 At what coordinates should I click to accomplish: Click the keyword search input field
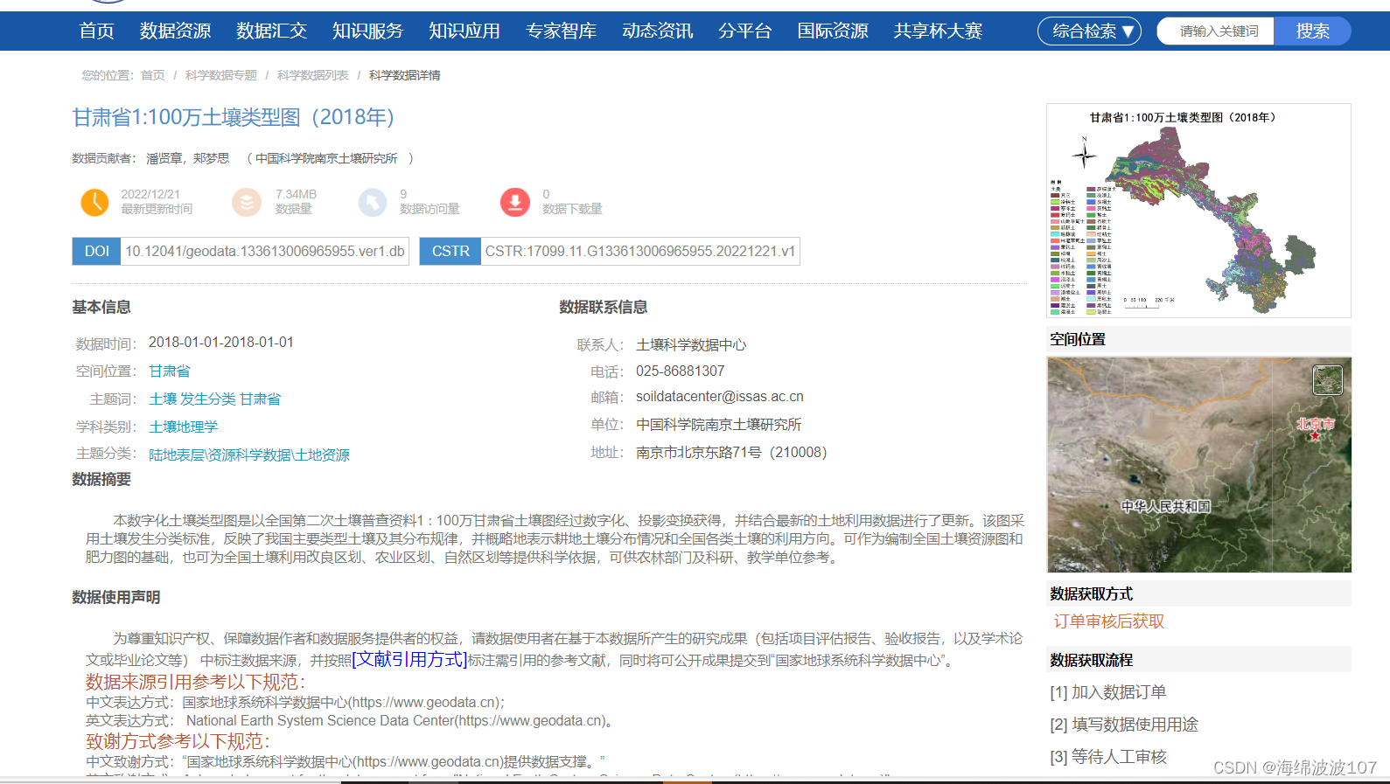(1217, 31)
